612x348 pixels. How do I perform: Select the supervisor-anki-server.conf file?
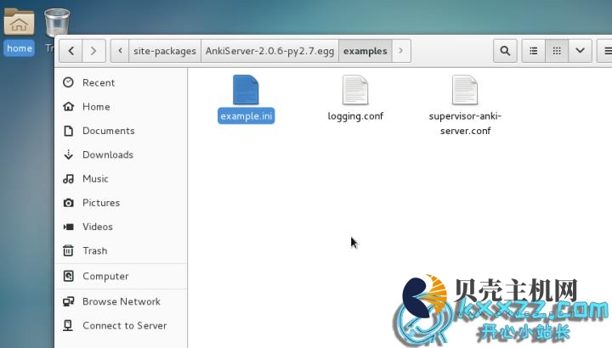465,90
